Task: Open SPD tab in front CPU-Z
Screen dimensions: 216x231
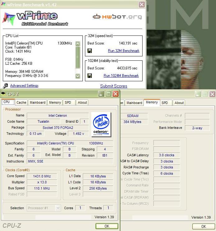Action: 69,102
